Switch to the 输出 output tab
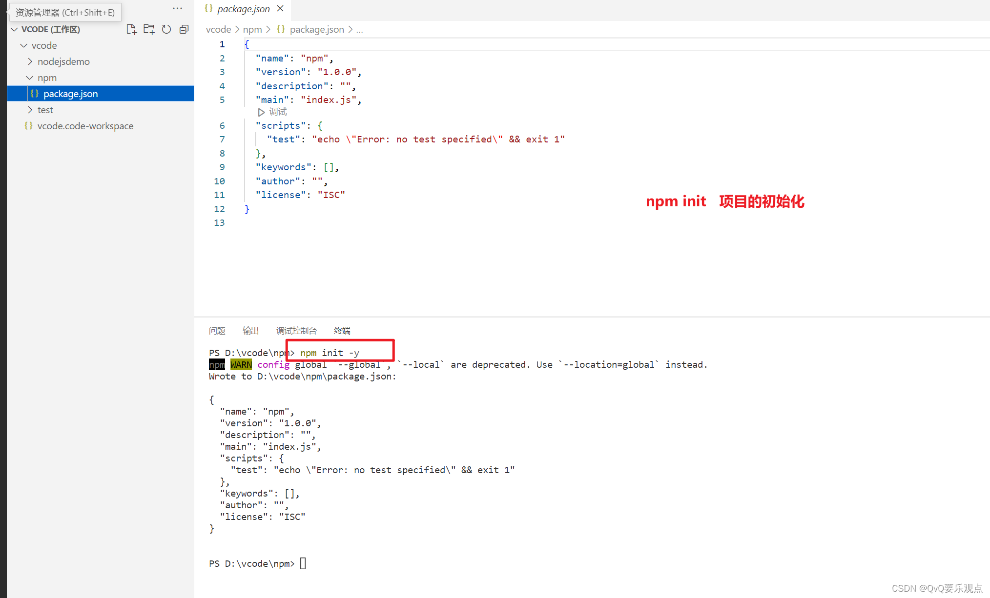 250,331
